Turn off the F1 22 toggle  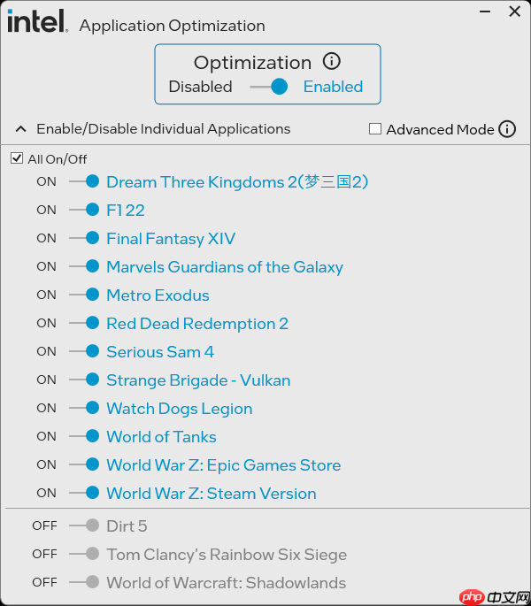pyautogui.click(x=85, y=211)
